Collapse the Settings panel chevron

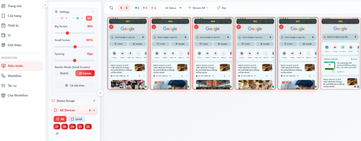click(x=93, y=11)
